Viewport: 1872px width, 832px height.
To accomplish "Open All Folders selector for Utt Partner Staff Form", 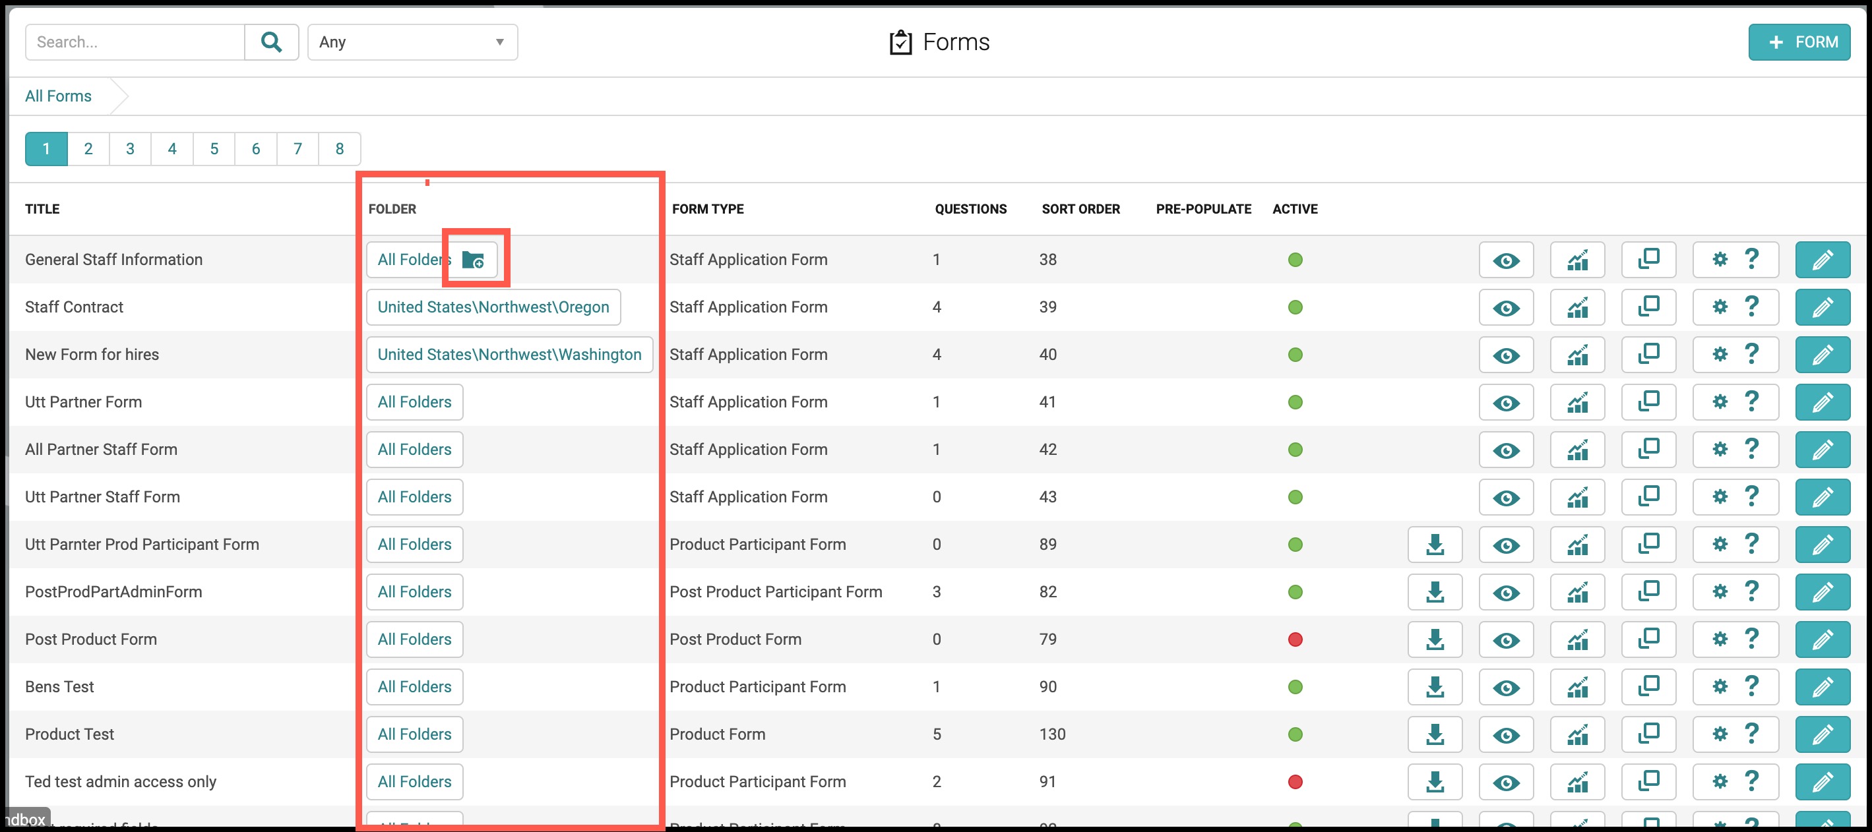I will pos(414,497).
